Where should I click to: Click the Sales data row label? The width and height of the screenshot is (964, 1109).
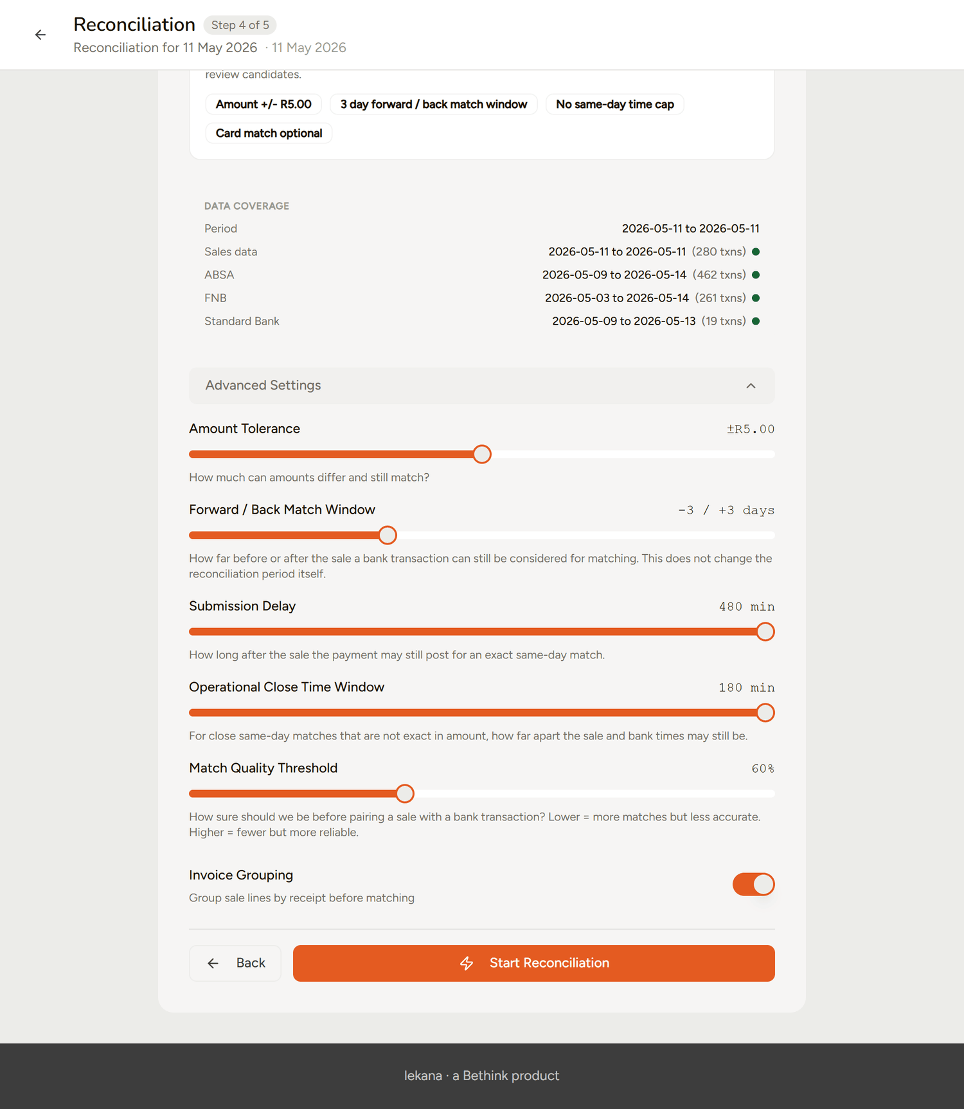pyautogui.click(x=231, y=251)
